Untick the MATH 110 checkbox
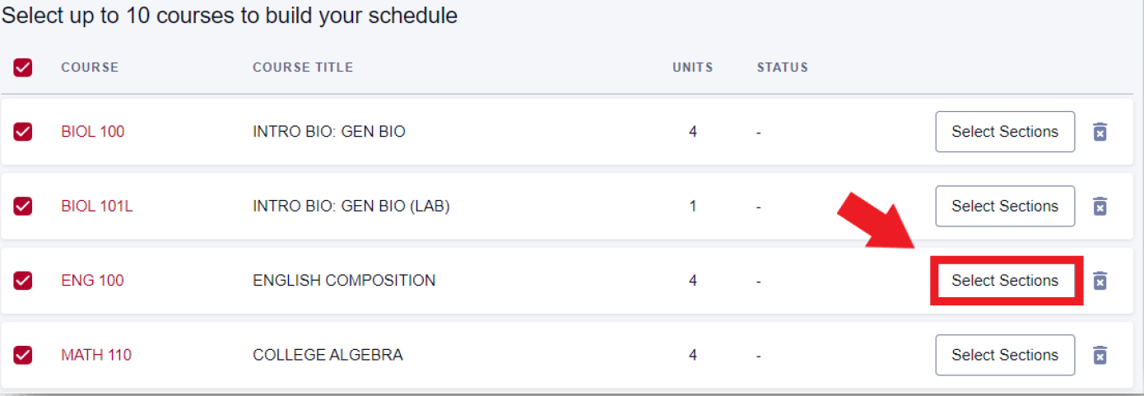This screenshot has height=396, width=1144. click(23, 355)
